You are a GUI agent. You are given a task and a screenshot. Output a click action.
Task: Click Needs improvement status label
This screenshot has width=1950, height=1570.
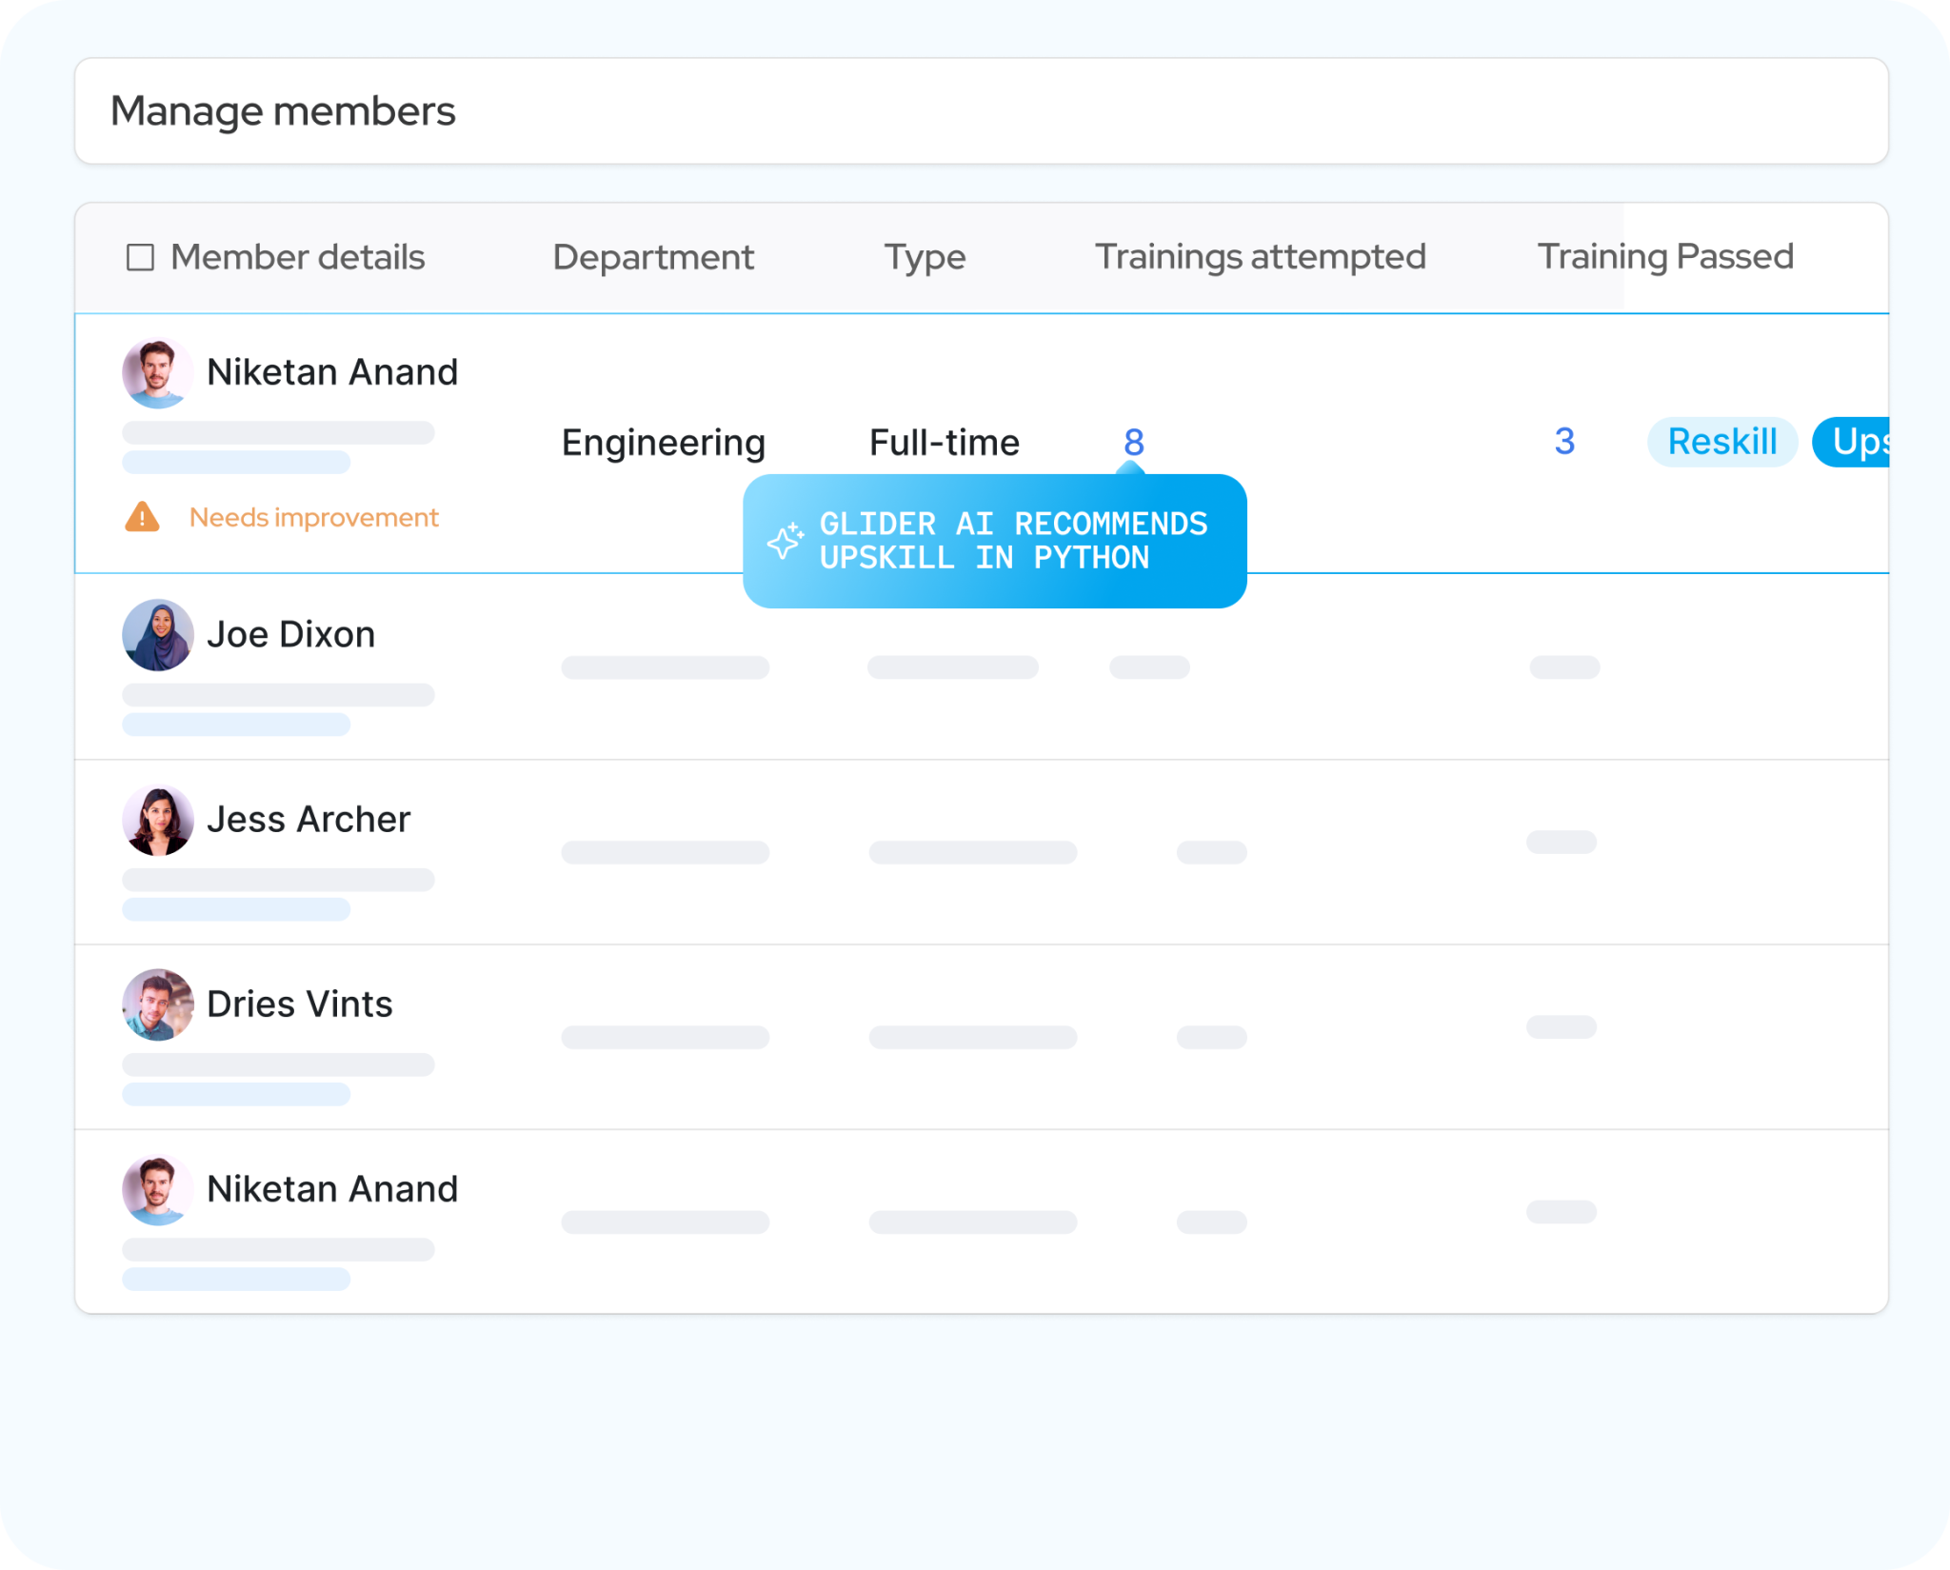(x=313, y=518)
